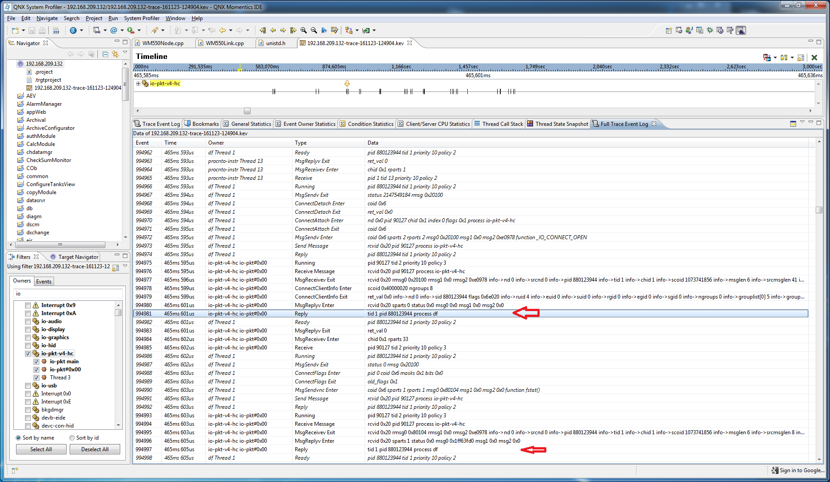Open the Run button dropdown arrow

pos(139,30)
